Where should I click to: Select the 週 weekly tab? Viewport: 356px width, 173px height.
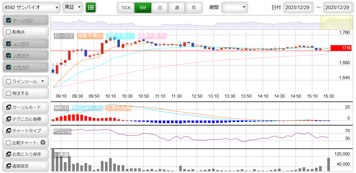[177, 7]
